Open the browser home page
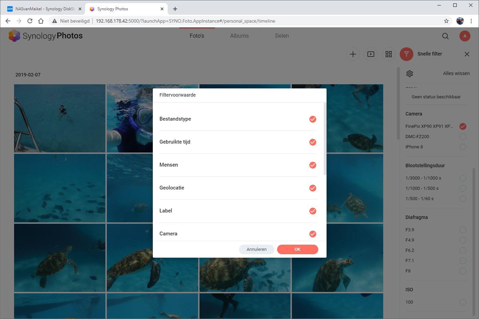Viewport: 479px width, 319px height. coord(41,21)
